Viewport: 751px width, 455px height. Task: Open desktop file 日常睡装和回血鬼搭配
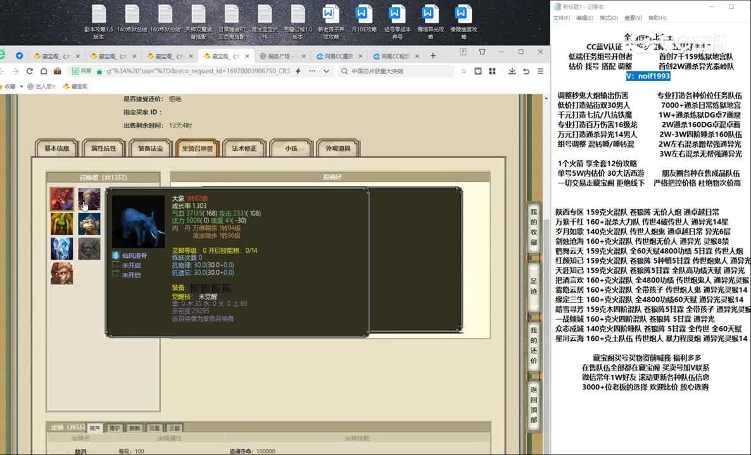pyautogui.click(x=231, y=22)
